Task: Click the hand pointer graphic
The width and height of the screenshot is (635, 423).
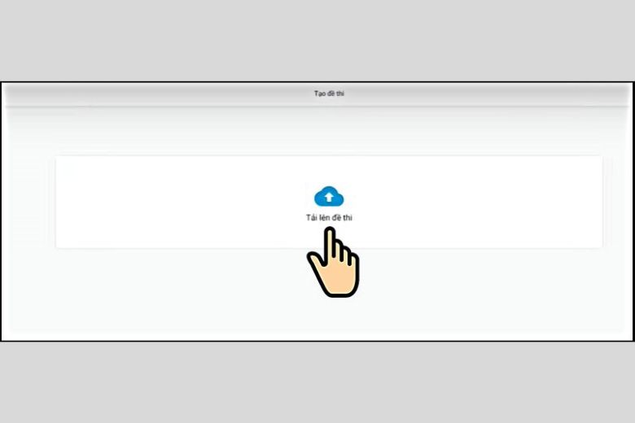Action: tap(333, 262)
